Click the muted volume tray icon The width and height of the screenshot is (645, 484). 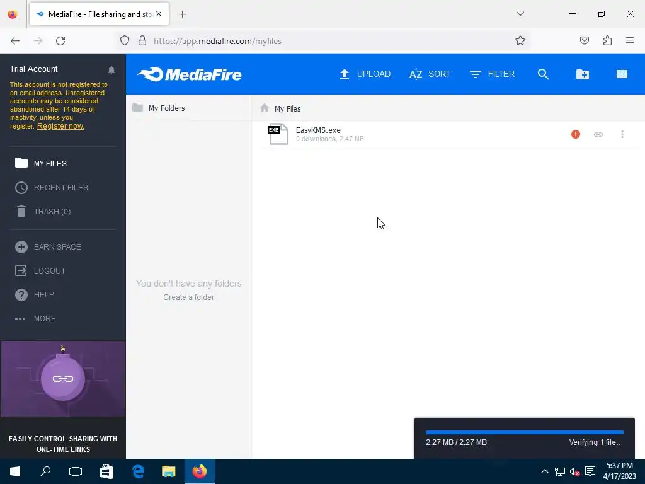click(x=574, y=471)
